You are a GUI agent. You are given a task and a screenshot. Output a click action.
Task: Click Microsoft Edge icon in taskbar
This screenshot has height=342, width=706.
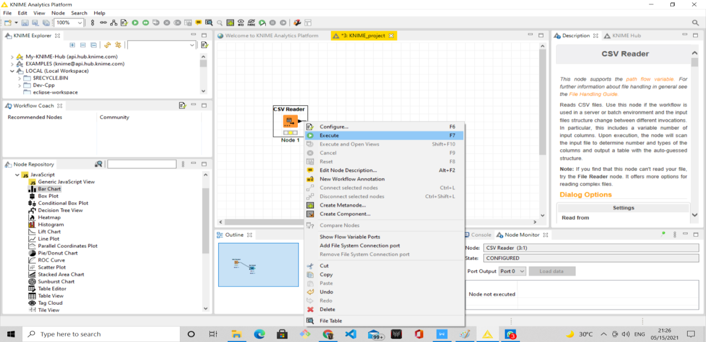pos(259,334)
